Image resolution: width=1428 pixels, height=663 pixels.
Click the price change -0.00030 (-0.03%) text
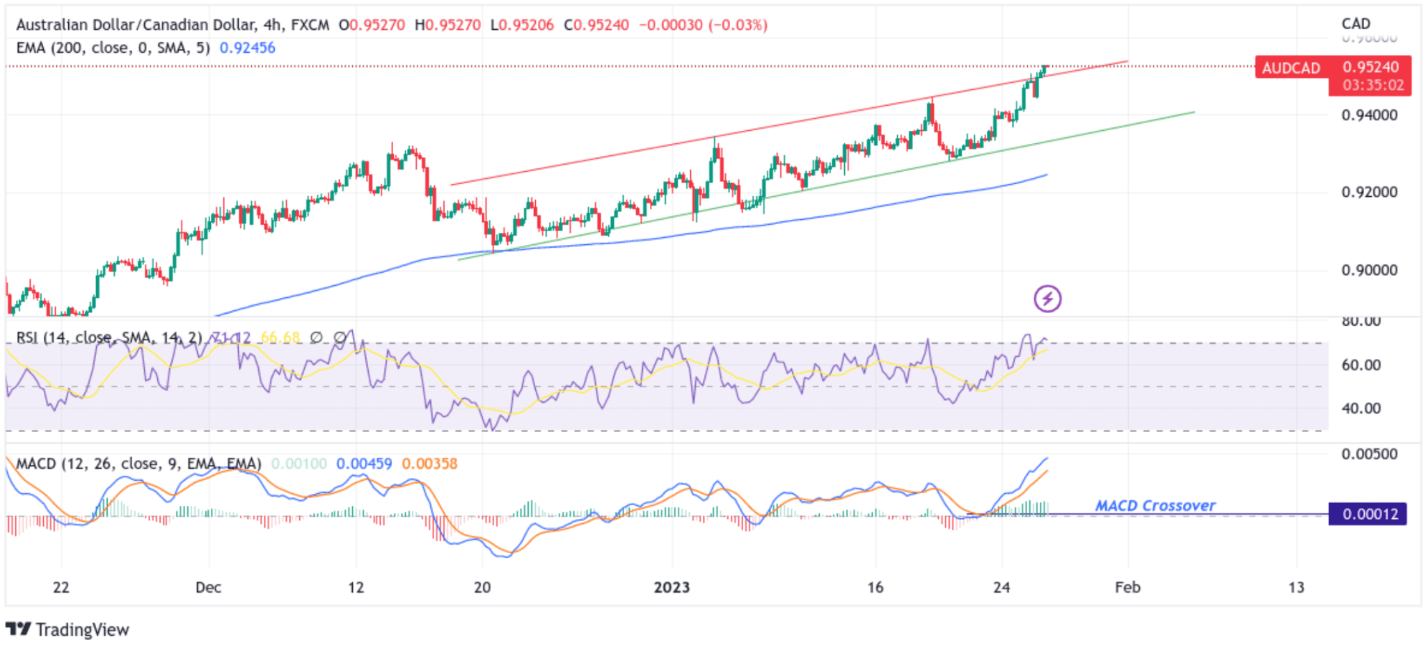click(703, 25)
